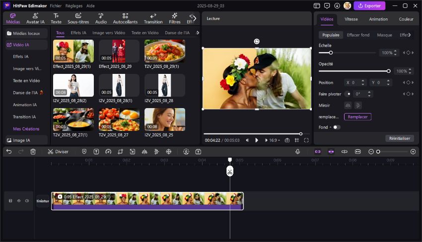Start voice recording with microphone icon
Image resolution: width=422 pixels, height=242 pixels.
pos(298,152)
